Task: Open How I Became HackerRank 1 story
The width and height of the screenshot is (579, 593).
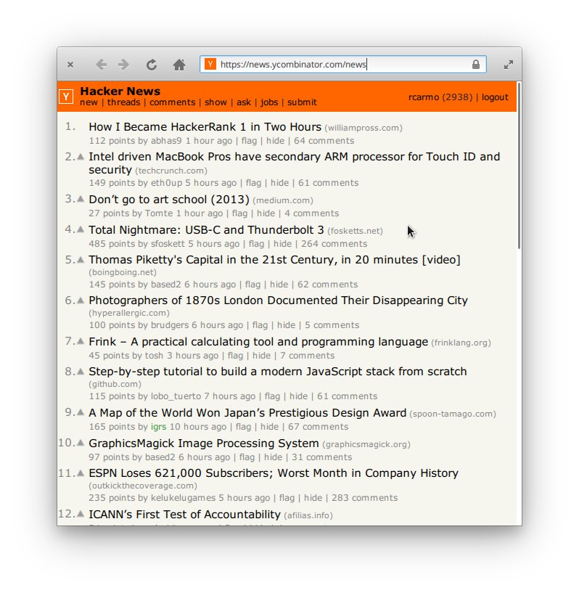Action: [205, 127]
